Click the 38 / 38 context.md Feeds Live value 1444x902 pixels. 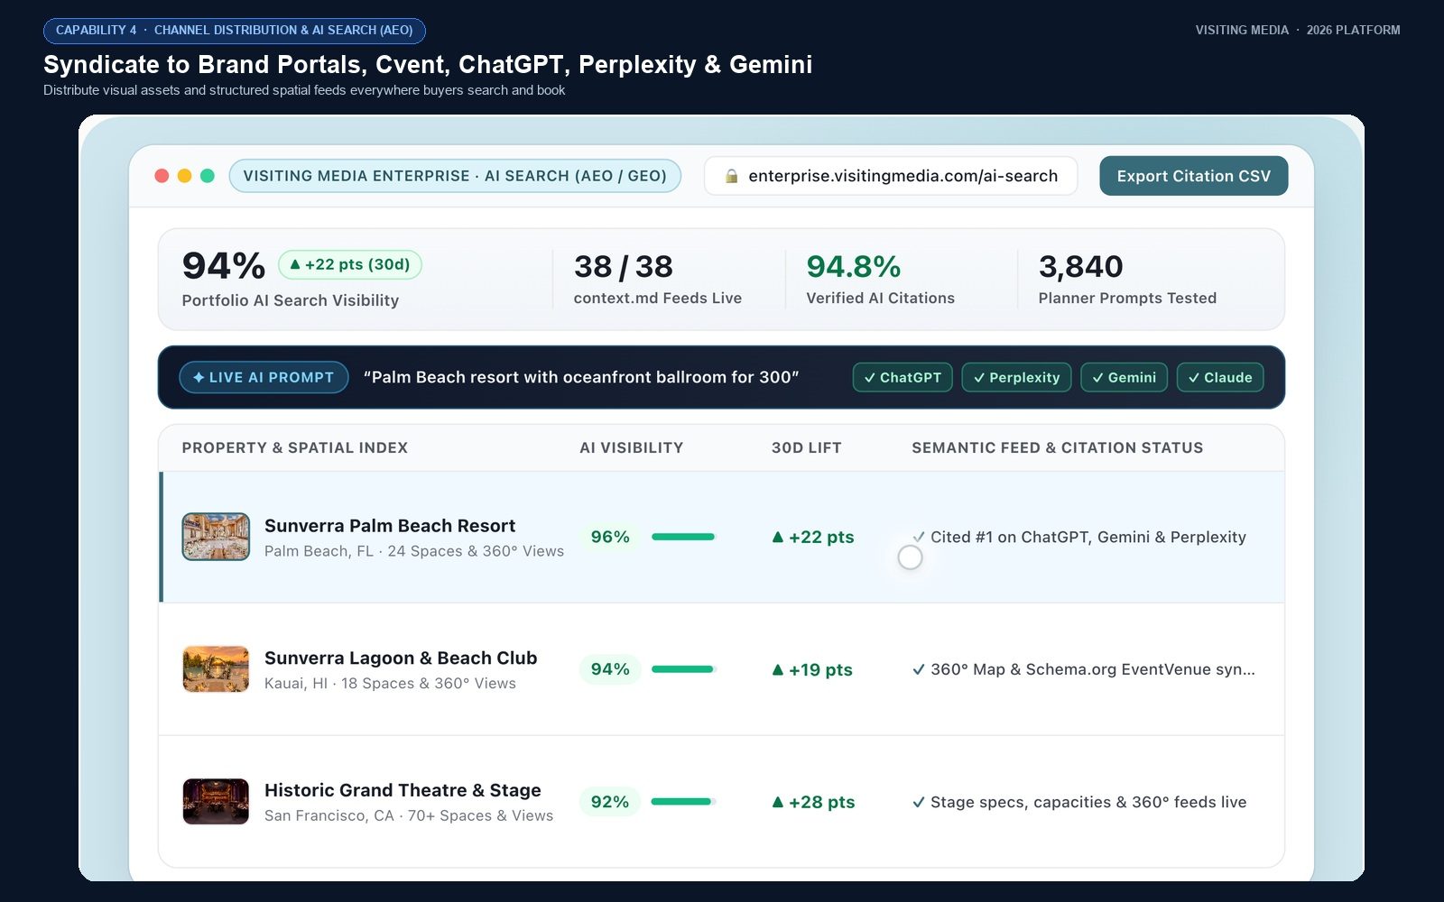(x=624, y=267)
